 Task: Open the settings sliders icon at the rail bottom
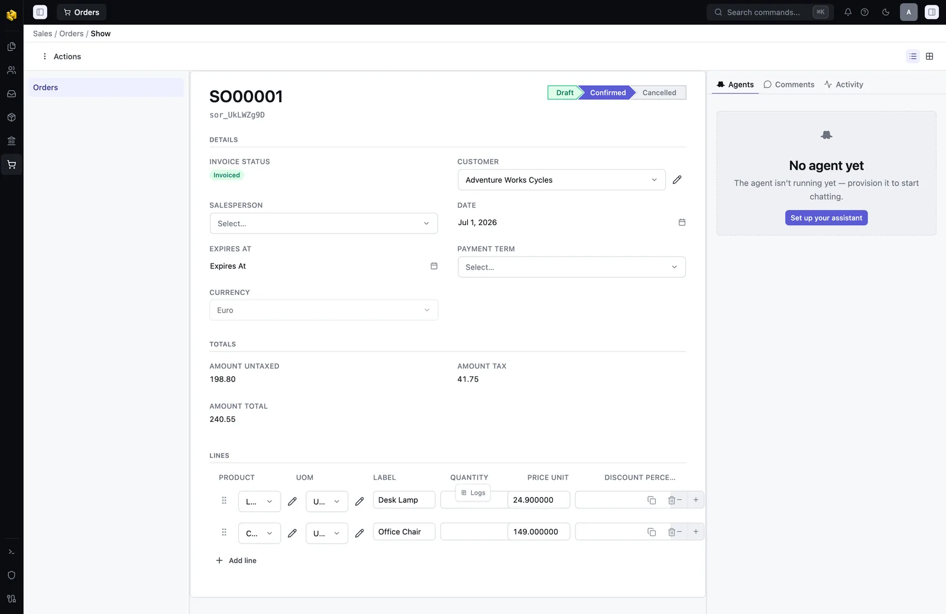(11, 599)
